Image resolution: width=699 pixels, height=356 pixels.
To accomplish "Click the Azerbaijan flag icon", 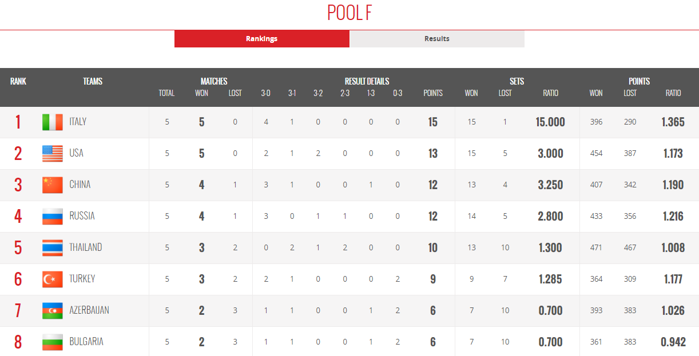I will [x=53, y=310].
